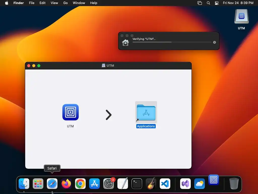Open Visual Studio purple icon in Dock
Viewport: 258px width, 194px height.
coord(185,184)
